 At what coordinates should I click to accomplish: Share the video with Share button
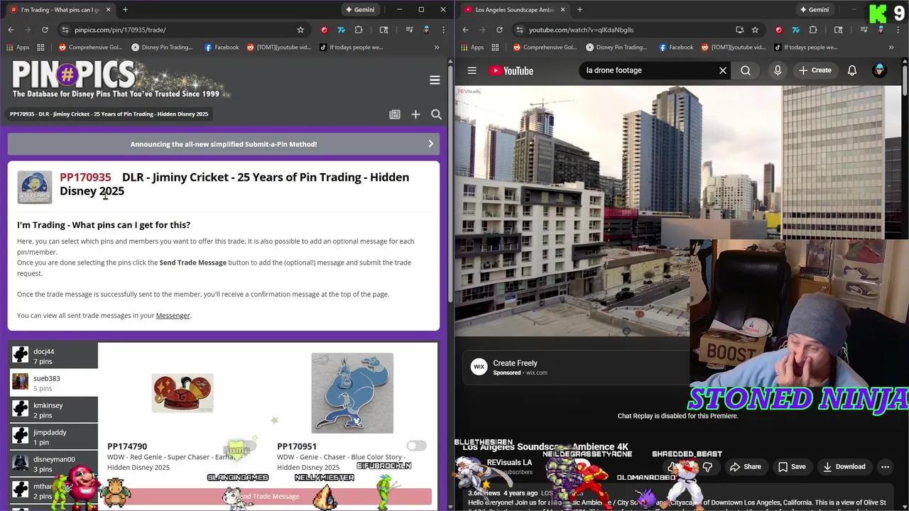click(746, 467)
